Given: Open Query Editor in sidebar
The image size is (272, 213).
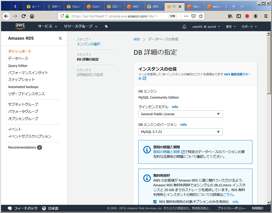Looking at the screenshot, I should click(x=18, y=66).
